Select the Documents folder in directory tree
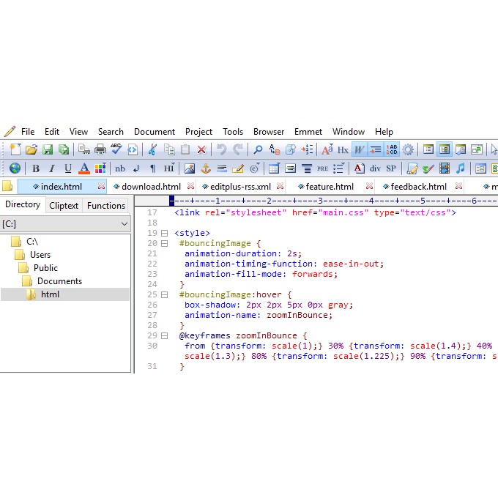The height and width of the screenshot is (498, 498). point(59,281)
